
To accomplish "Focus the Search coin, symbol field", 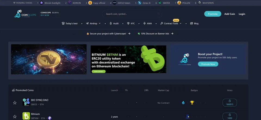I will click(132, 14).
